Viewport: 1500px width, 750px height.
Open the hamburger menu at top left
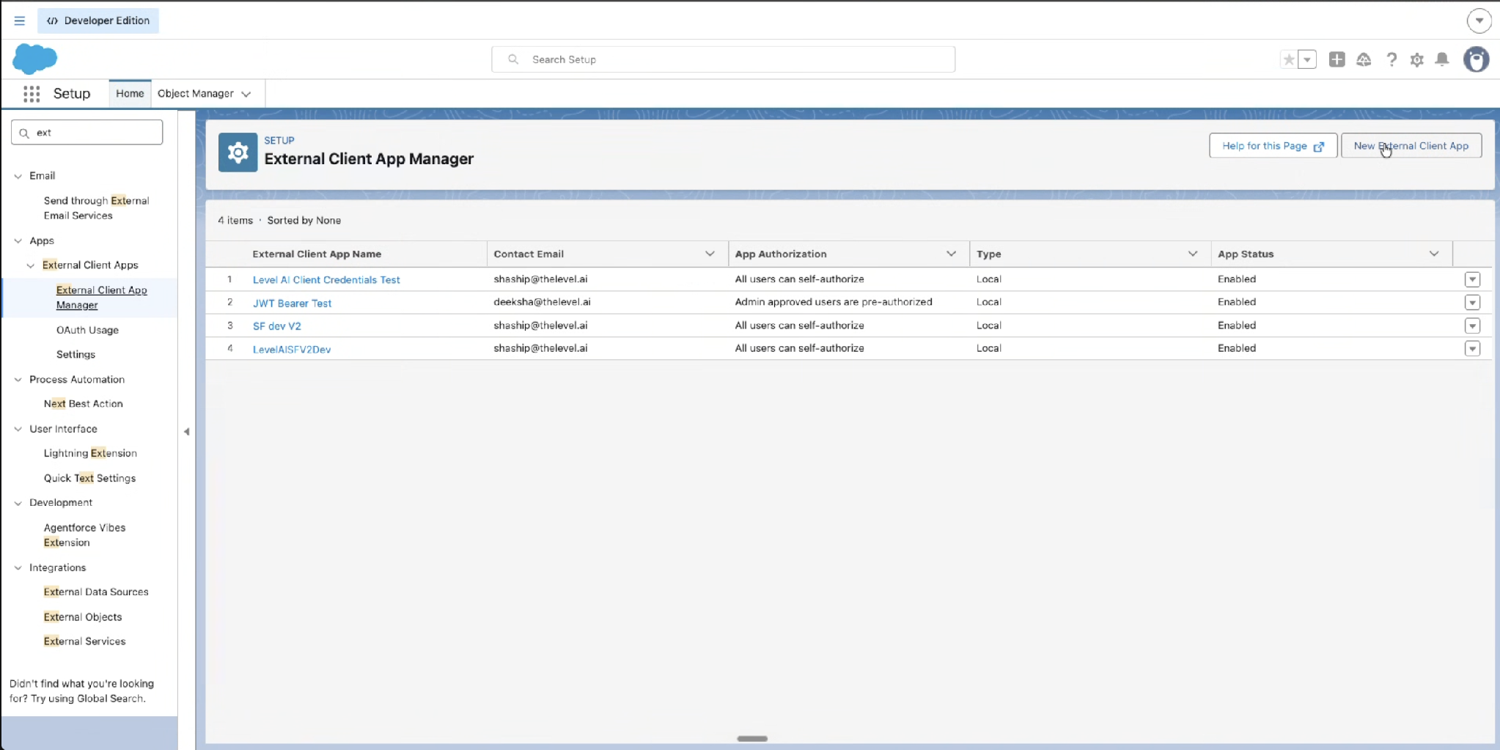20,21
